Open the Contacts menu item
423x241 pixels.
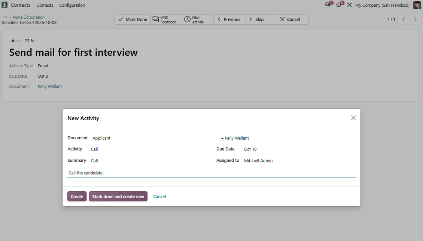(45, 5)
